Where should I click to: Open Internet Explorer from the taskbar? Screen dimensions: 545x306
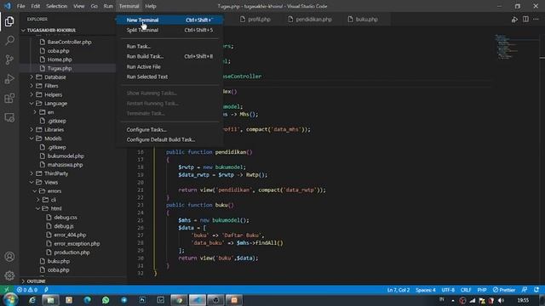pyautogui.click(x=32, y=300)
